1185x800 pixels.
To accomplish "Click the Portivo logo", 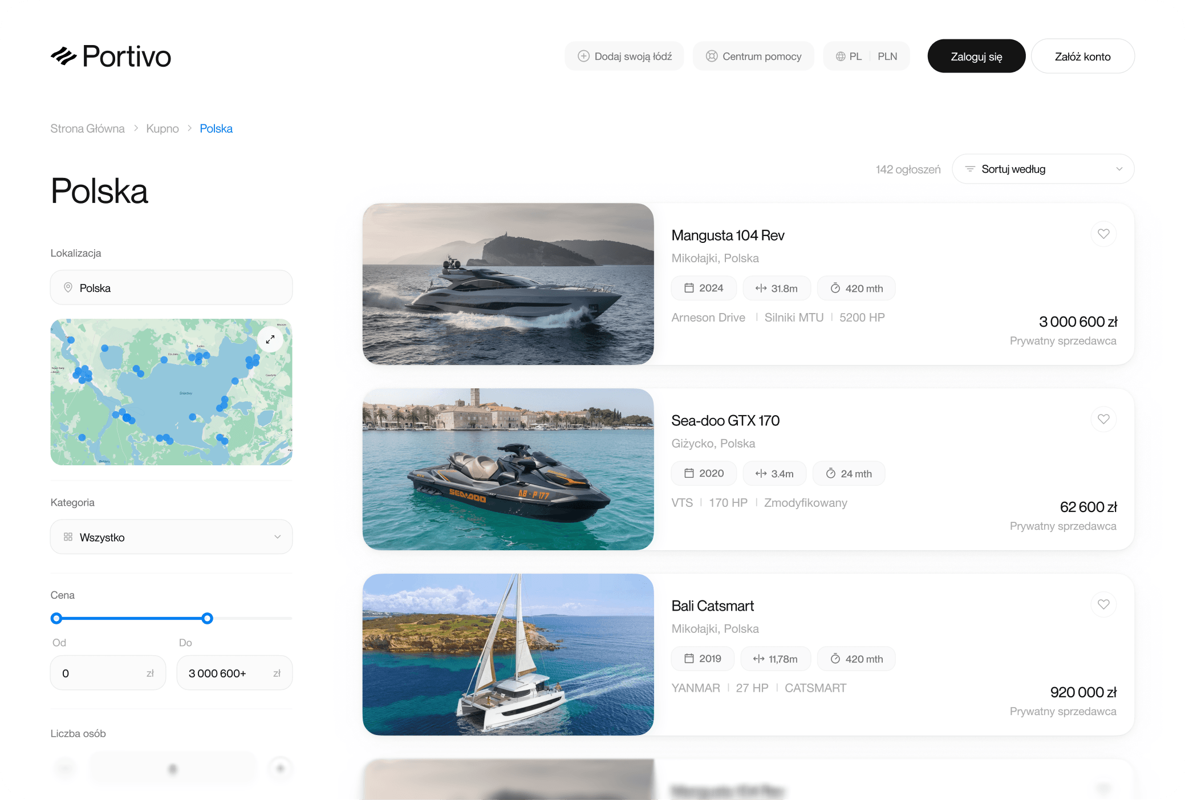I will [111, 56].
